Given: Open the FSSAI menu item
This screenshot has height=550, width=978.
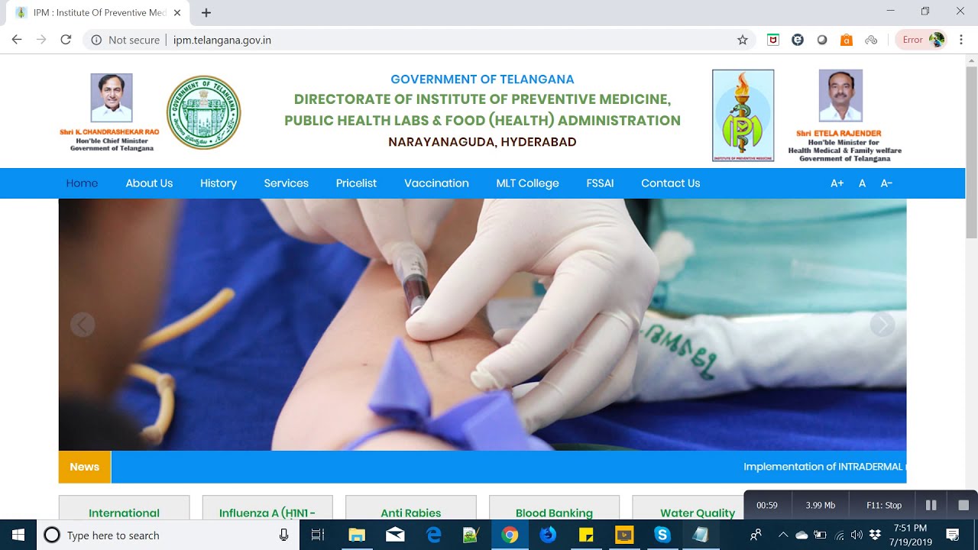Looking at the screenshot, I should [600, 183].
